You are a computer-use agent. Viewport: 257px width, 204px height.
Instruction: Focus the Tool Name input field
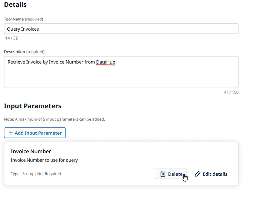point(121,29)
